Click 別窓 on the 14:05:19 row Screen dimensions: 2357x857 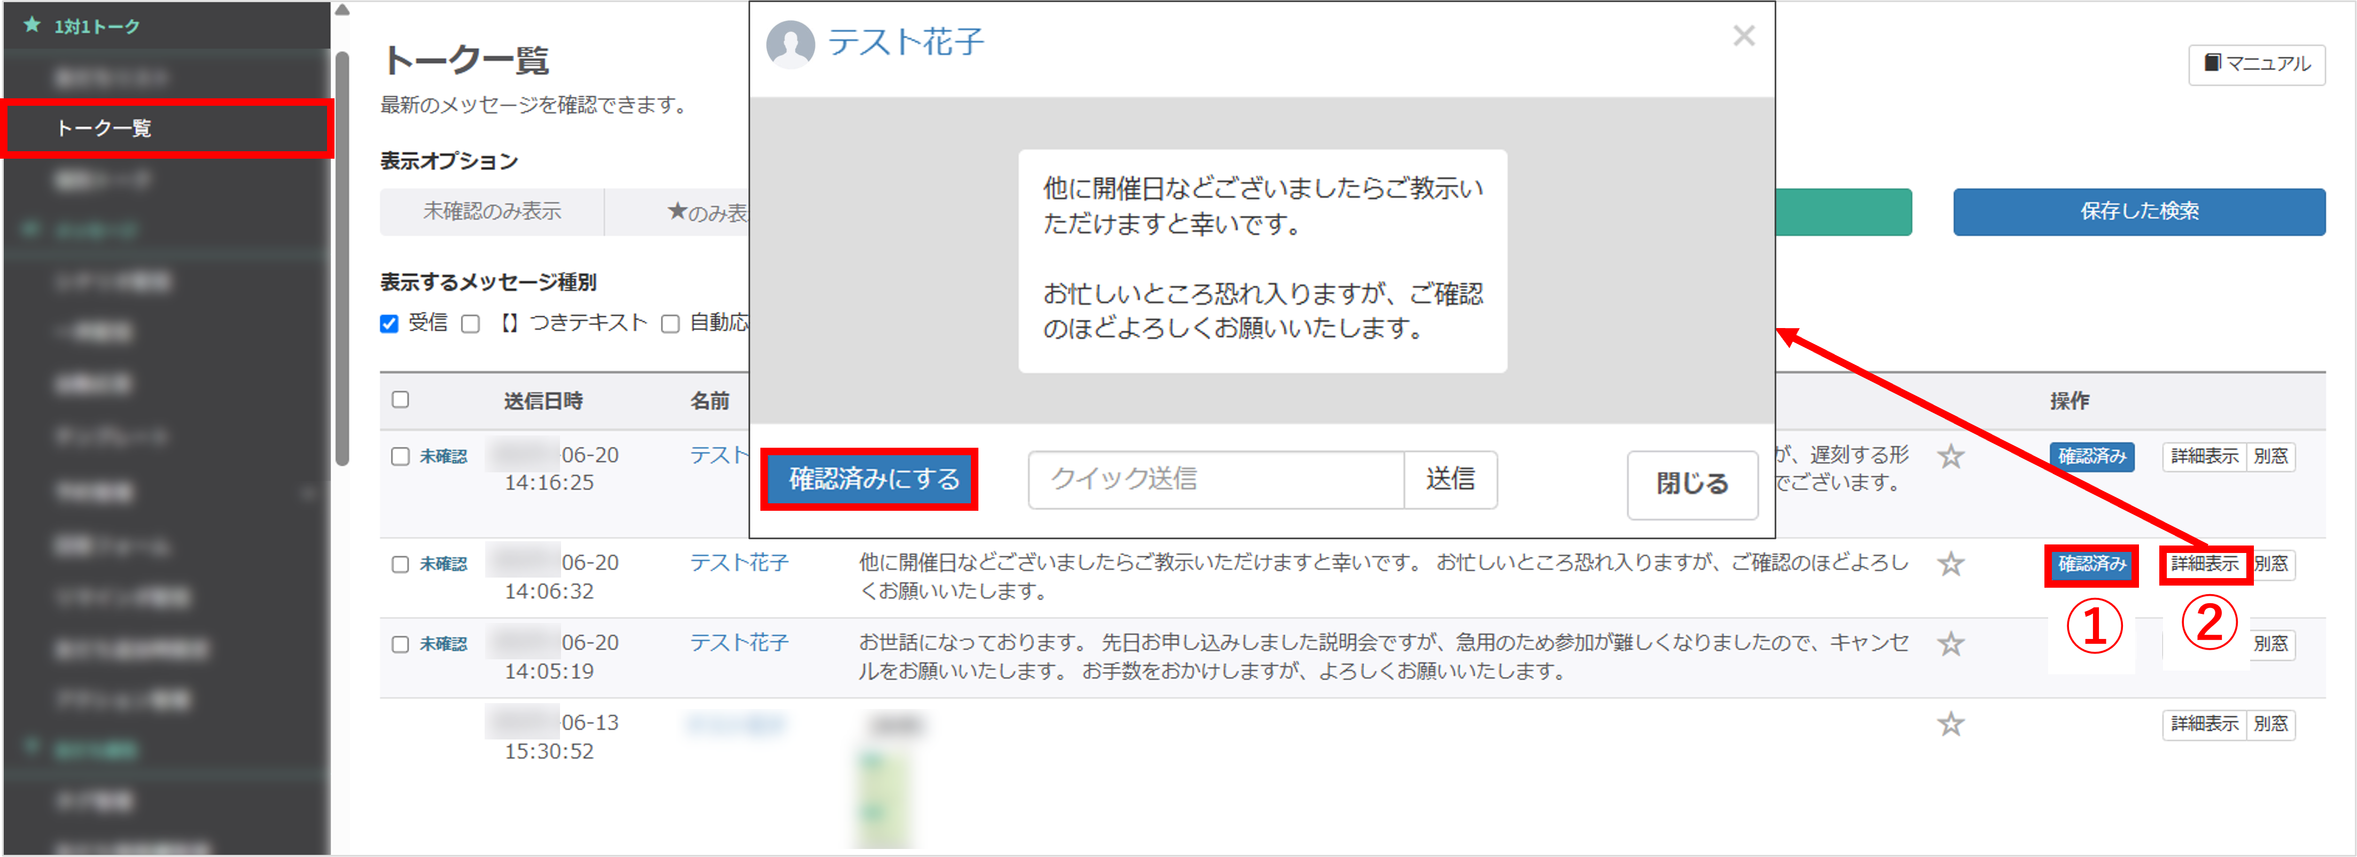click(2271, 644)
